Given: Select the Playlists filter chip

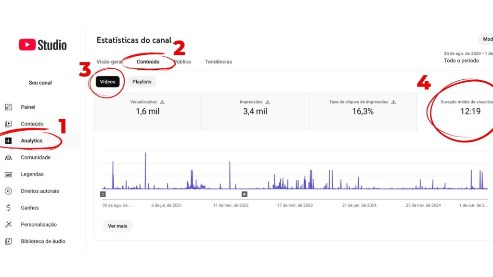Looking at the screenshot, I should [142, 82].
